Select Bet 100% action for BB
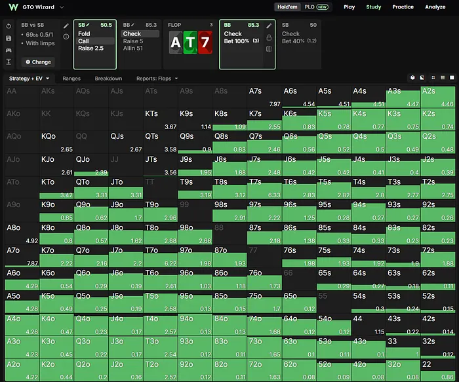This screenshot has width=459, height=382. [x=237, y=41]
